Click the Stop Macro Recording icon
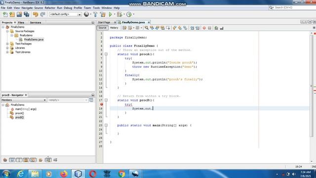The width and height of the screenshot is (316, 178). click(x=209, y=28)
